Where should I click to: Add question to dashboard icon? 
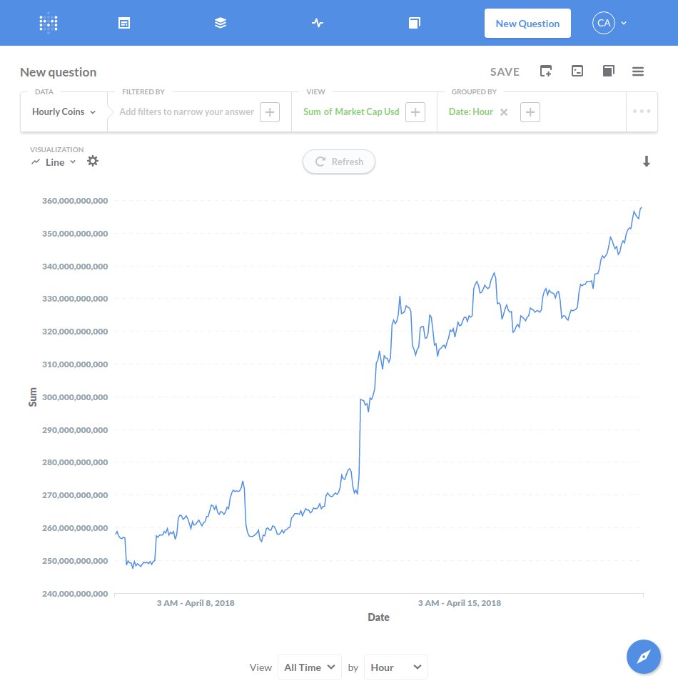(x=546, y=71)
